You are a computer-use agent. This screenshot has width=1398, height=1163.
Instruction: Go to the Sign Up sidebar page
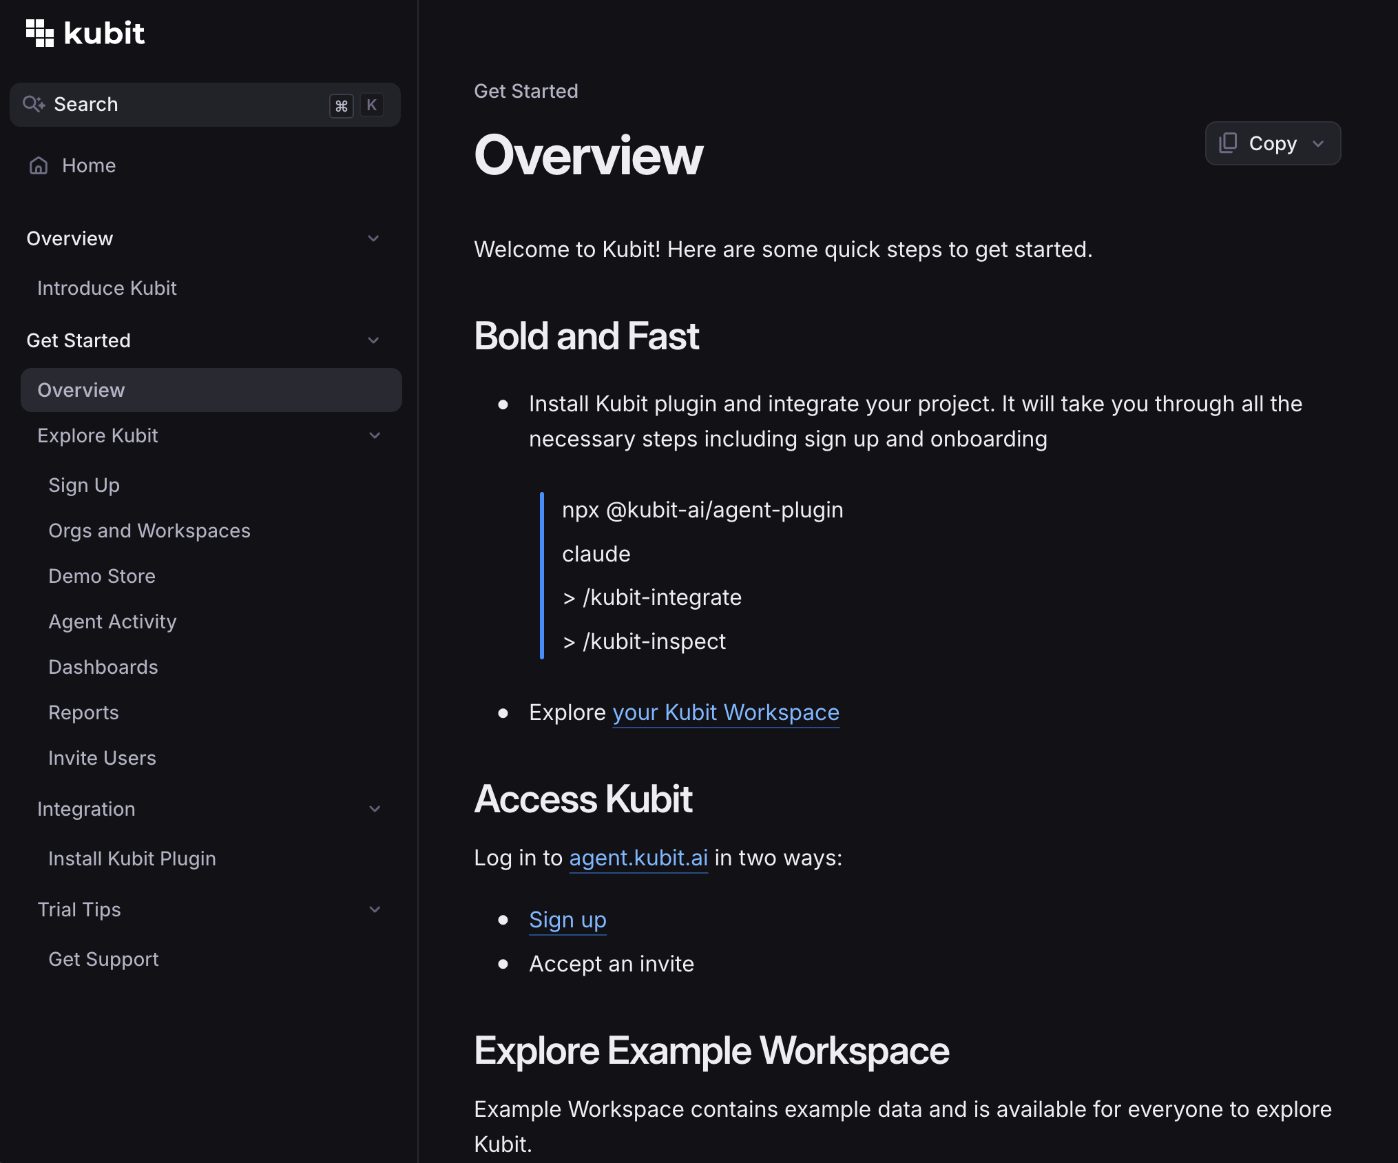click(84, 485)
